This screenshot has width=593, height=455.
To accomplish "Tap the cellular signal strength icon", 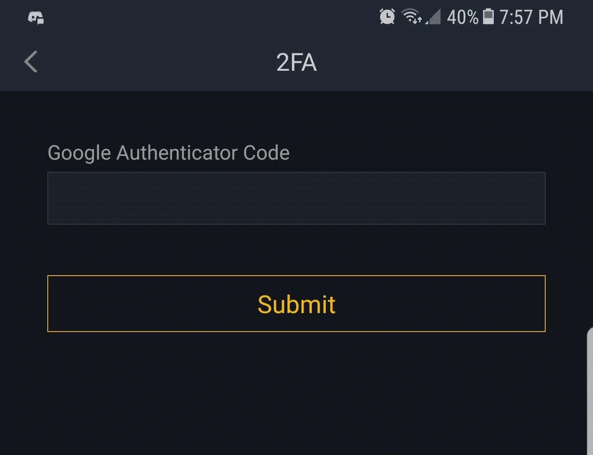I will tap(433, 17).
